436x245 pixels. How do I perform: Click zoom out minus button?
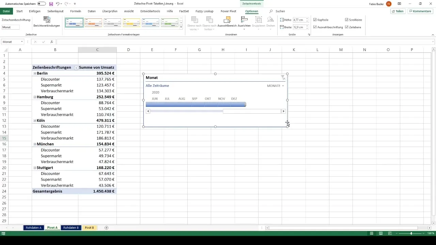[397, 233]
